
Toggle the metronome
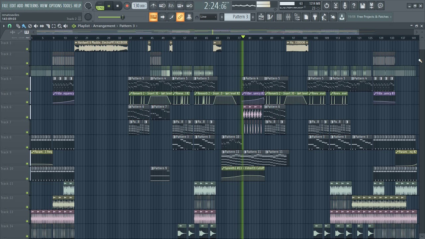[x=153, y=5]
